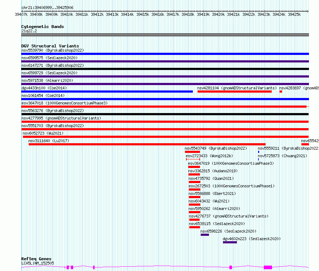Viewport: 319px width, 271px height.
Task: Select nsv5551703 (ByrskaBishop2022) label
Action: pyautogui.click(x=53, y=126)
